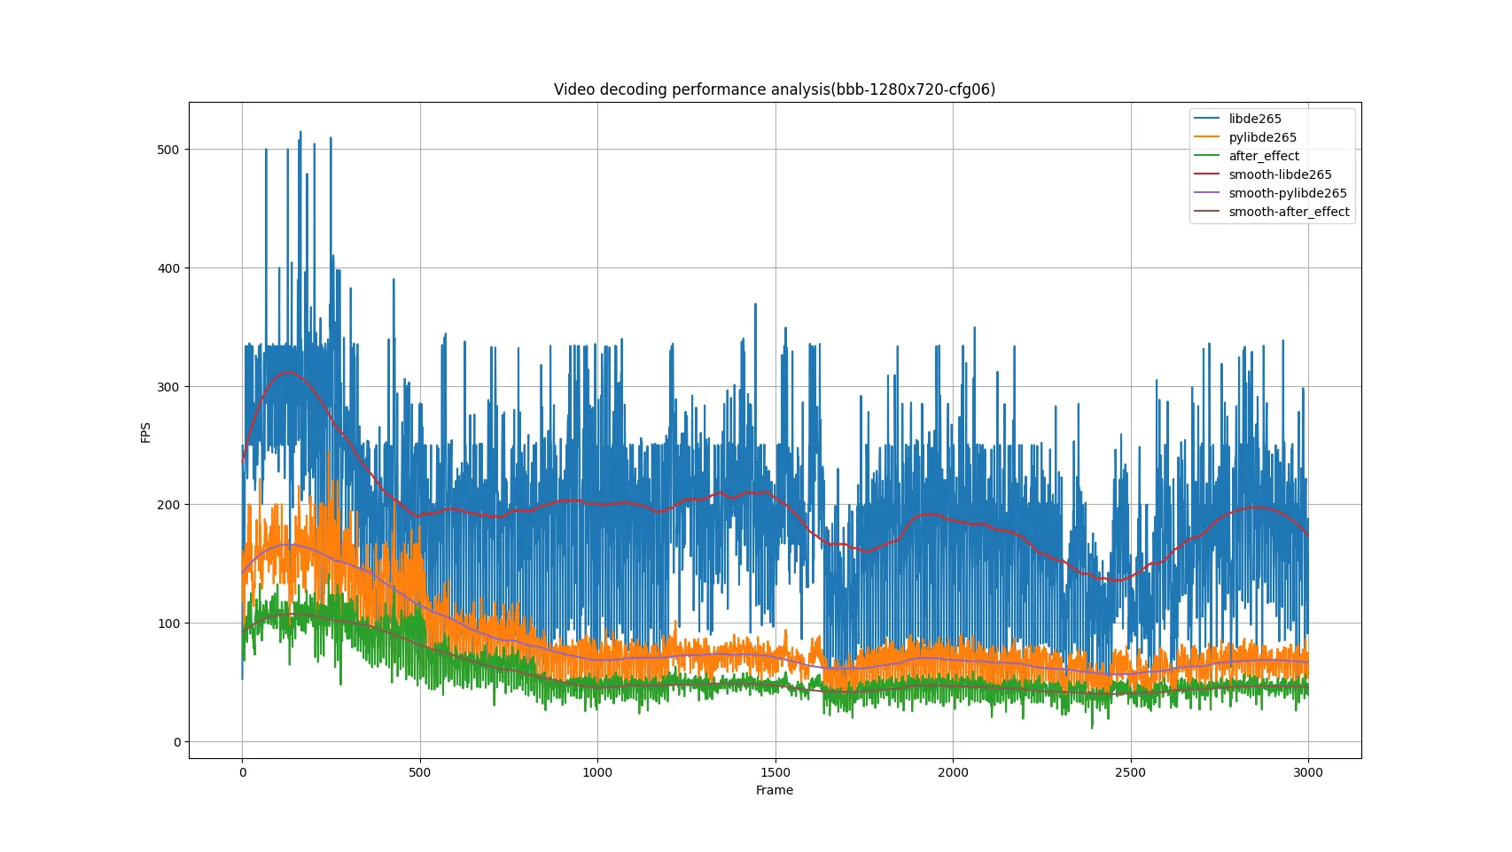Click the FPS y-axis label
The width and height of the screenshot is (1512, 852).
(145, 432)
